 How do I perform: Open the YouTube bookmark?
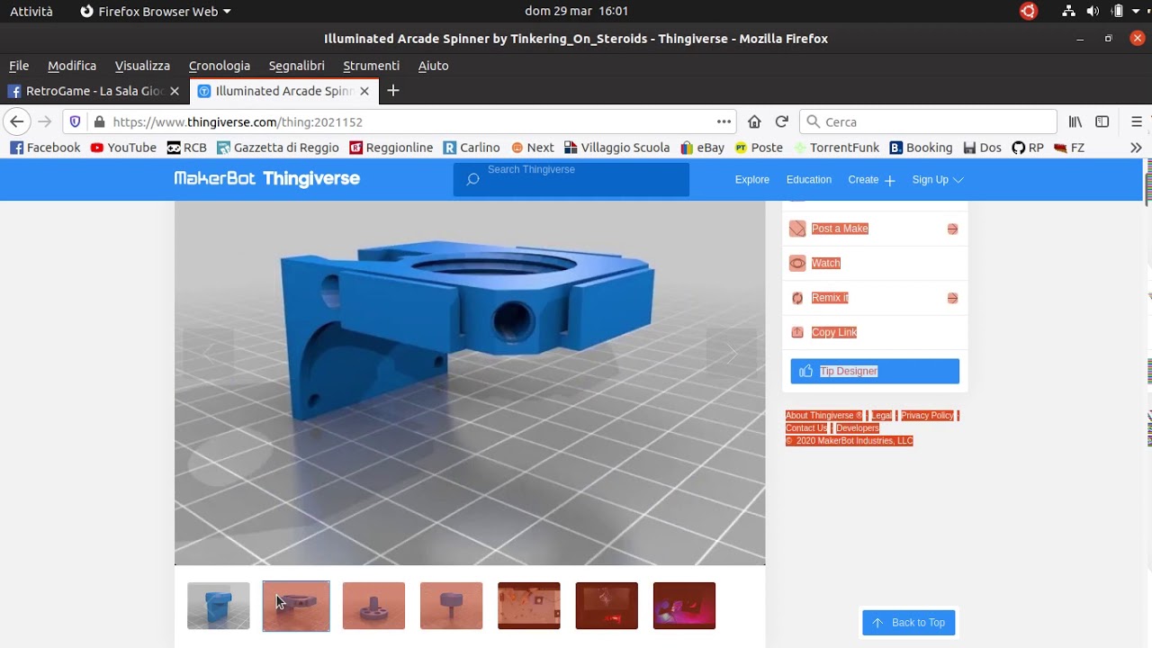tap(123, 148)
